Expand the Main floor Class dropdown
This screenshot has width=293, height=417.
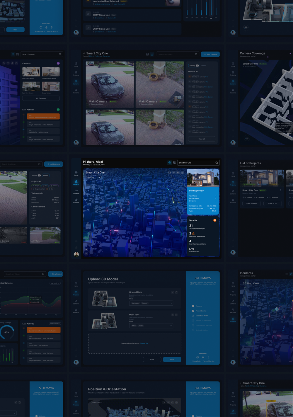pyautogui.click(x=171, y=326)
